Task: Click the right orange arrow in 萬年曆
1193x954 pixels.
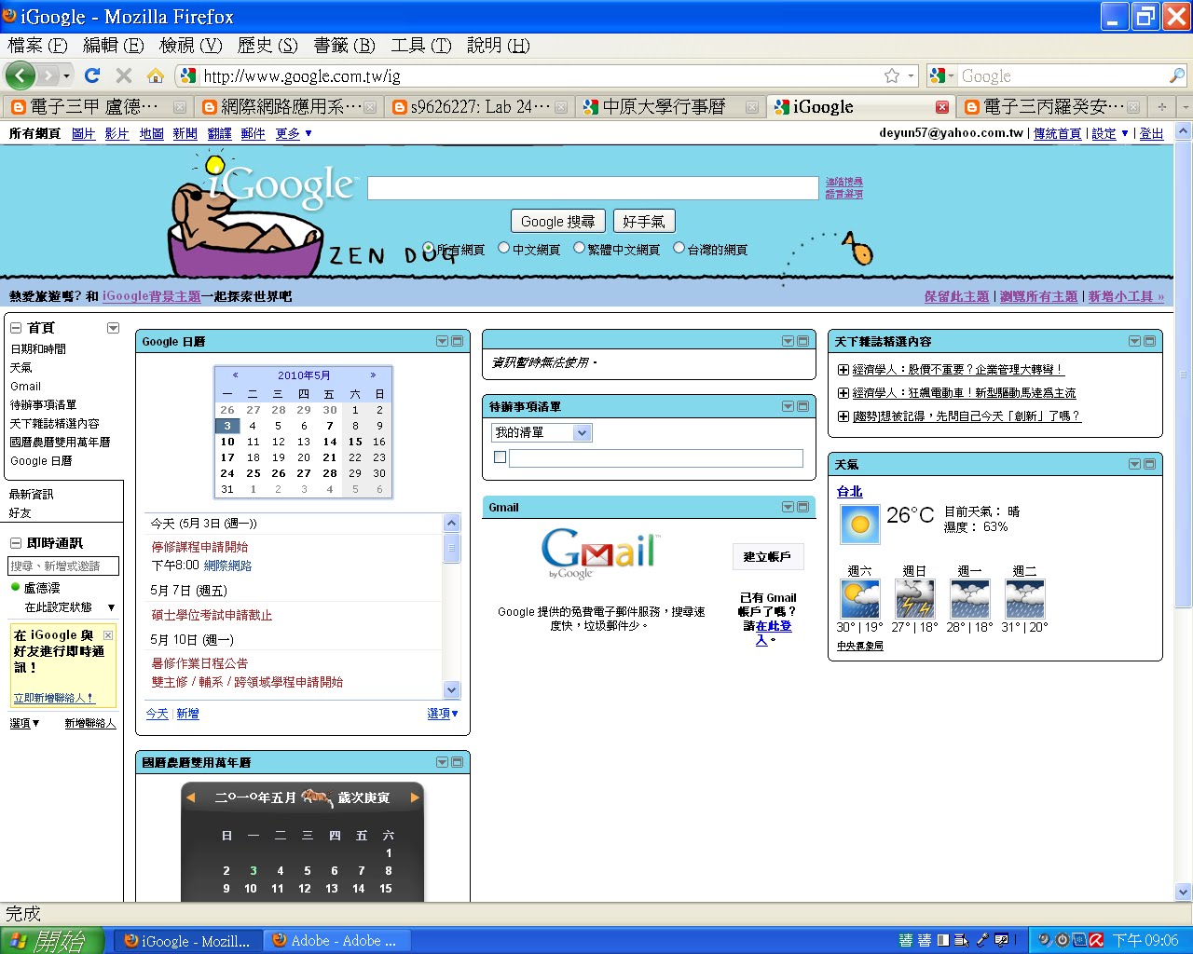Action: 415,797
